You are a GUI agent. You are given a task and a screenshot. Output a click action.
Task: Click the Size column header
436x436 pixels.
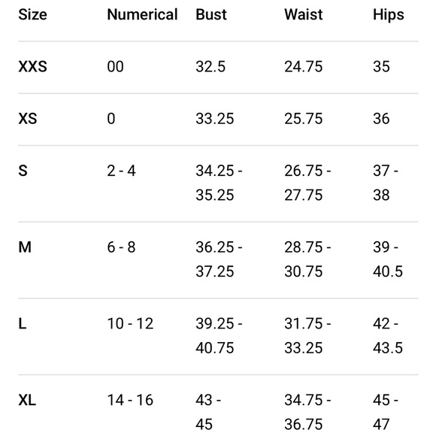(x=32, y=14)
